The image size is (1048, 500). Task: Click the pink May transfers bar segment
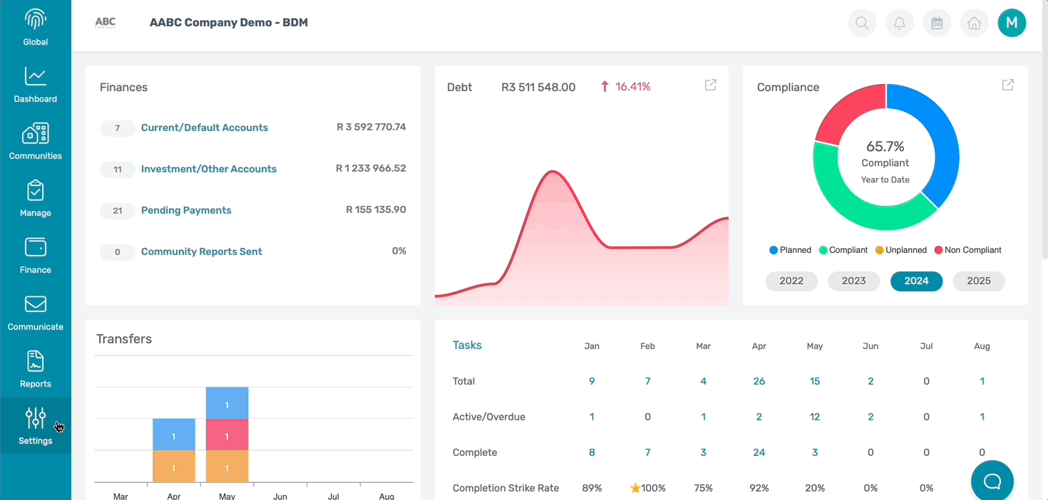pyautogui.click(x=227, y=435)
